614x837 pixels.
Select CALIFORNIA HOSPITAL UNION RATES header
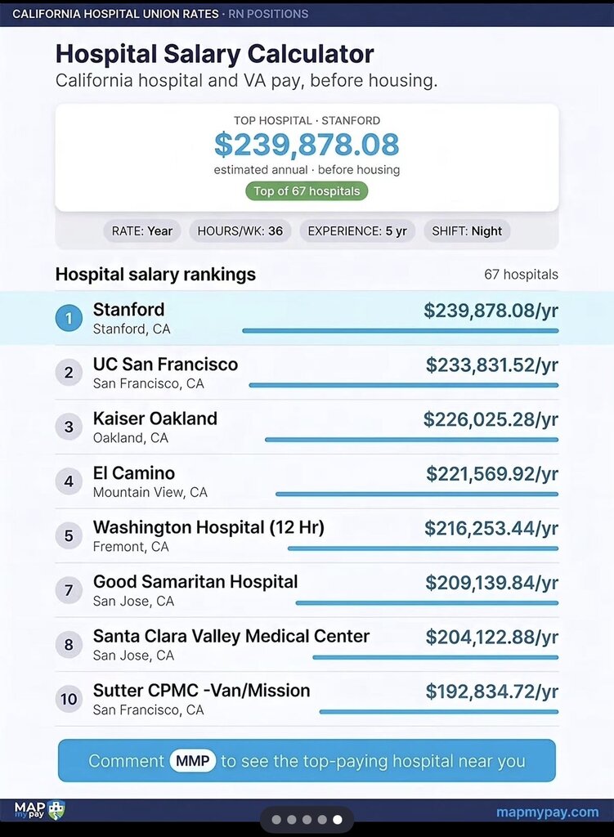(115, 14)
